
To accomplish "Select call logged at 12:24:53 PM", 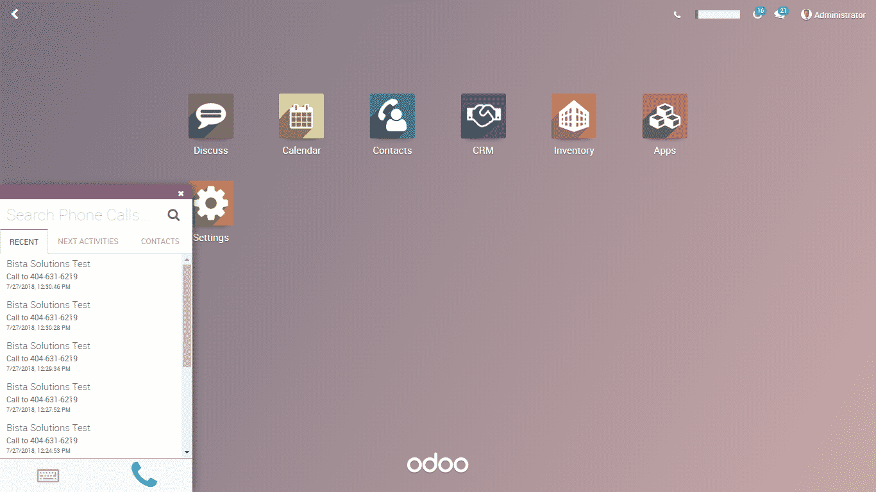I will pos(91,438).
